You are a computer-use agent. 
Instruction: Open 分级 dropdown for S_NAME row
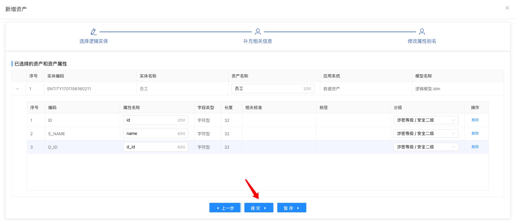(426, 133)
